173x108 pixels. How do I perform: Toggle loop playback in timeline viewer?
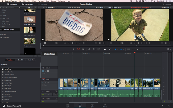coord(150,43)
